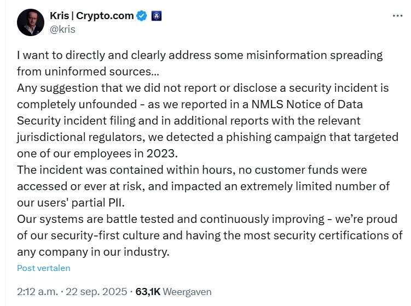Open the three-dot more options menu

397,16
